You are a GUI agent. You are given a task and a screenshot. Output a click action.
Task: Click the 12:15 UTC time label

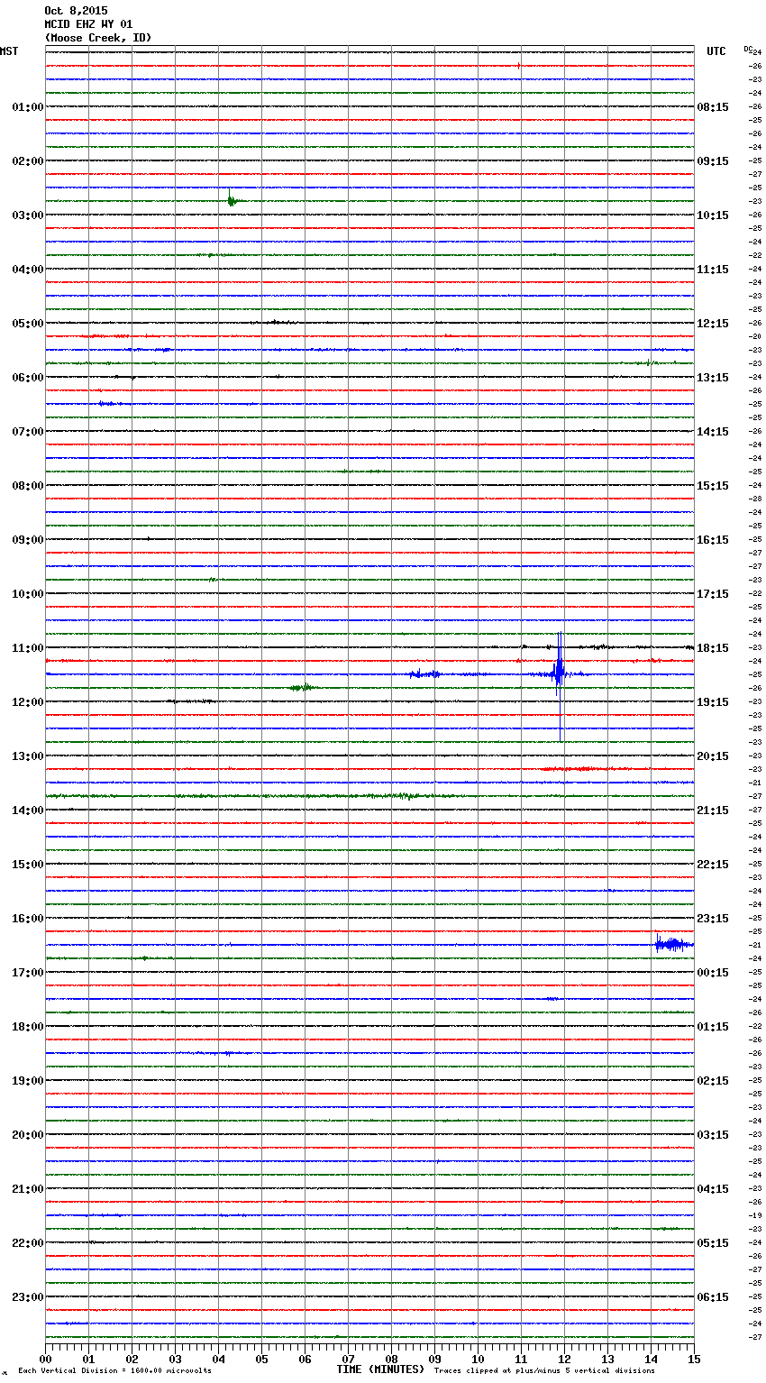pyautogui.click(x=713, y=324)
